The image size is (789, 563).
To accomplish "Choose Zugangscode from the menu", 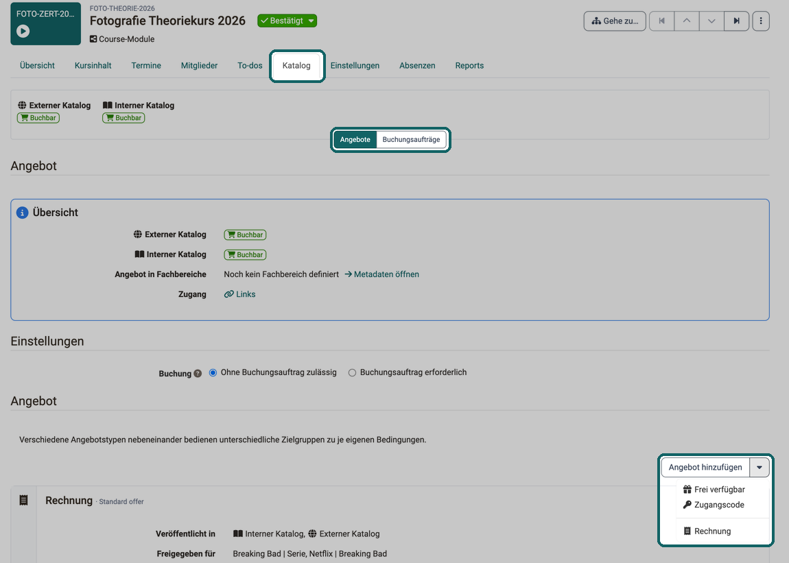I will 714,505.
